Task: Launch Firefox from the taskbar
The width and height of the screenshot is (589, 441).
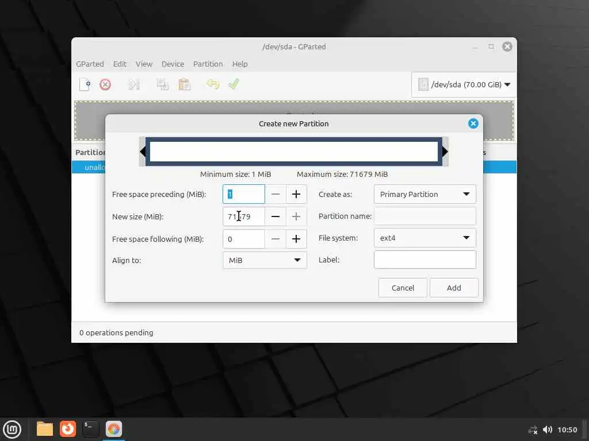Action: [68, 429]
